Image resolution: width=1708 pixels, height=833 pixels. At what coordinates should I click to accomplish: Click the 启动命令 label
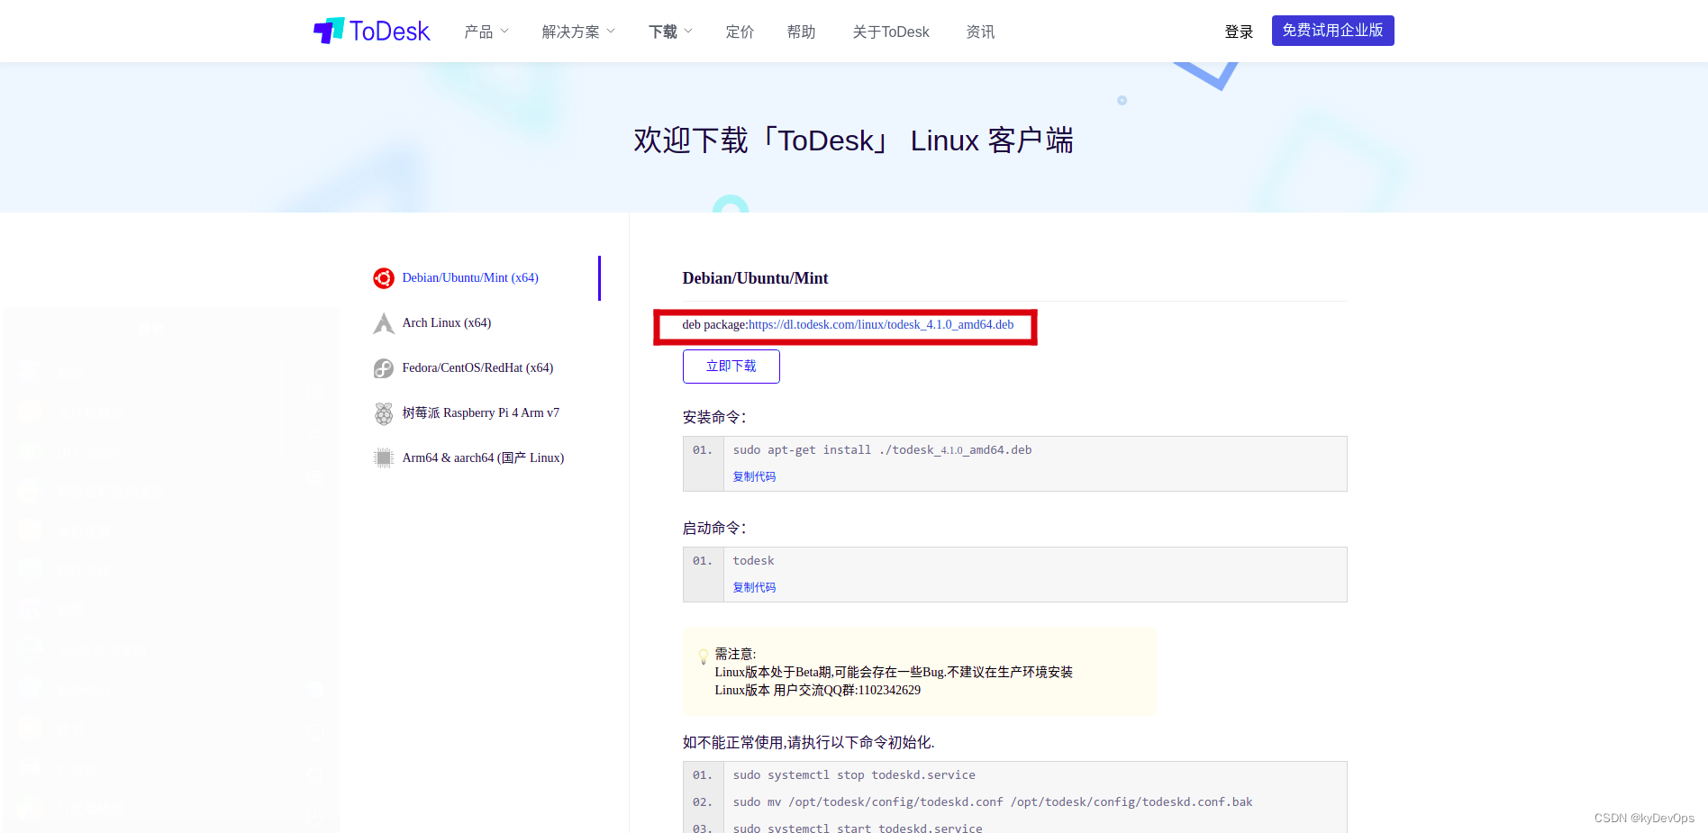pyautogui.click(x=714, y=528)
